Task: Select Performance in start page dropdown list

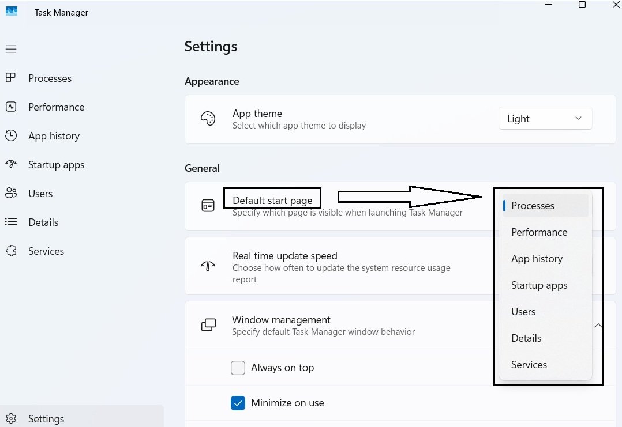Action: coord(545,232)
